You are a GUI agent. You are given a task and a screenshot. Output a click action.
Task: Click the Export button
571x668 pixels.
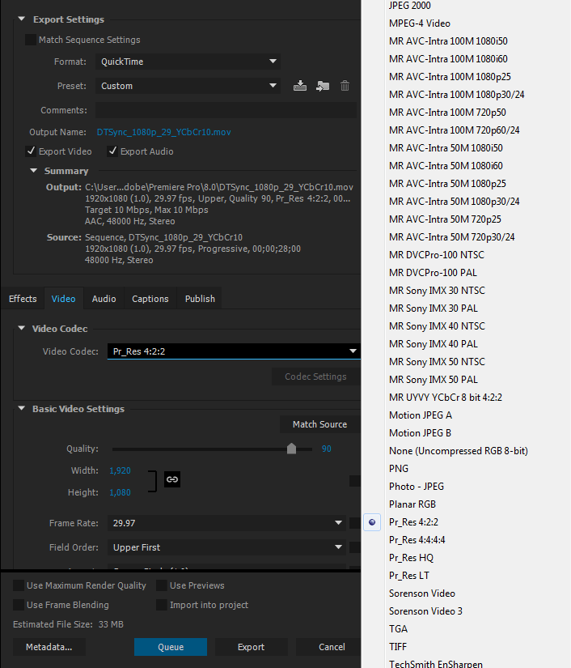tap(251, 647)
